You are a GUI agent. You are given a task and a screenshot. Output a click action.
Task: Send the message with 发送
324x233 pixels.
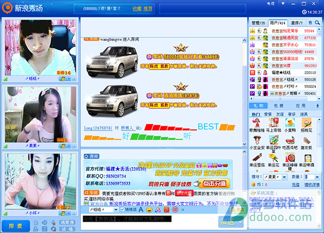[228, 222]
